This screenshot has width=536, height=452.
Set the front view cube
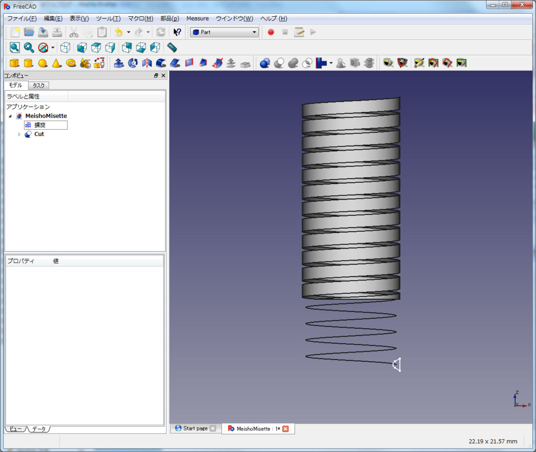click(x=82, y=48)
